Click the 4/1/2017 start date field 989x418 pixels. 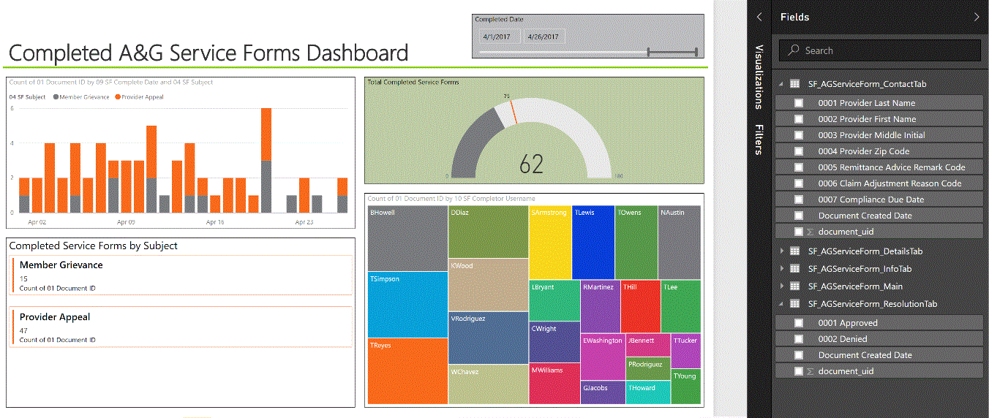tap(497, 37)
